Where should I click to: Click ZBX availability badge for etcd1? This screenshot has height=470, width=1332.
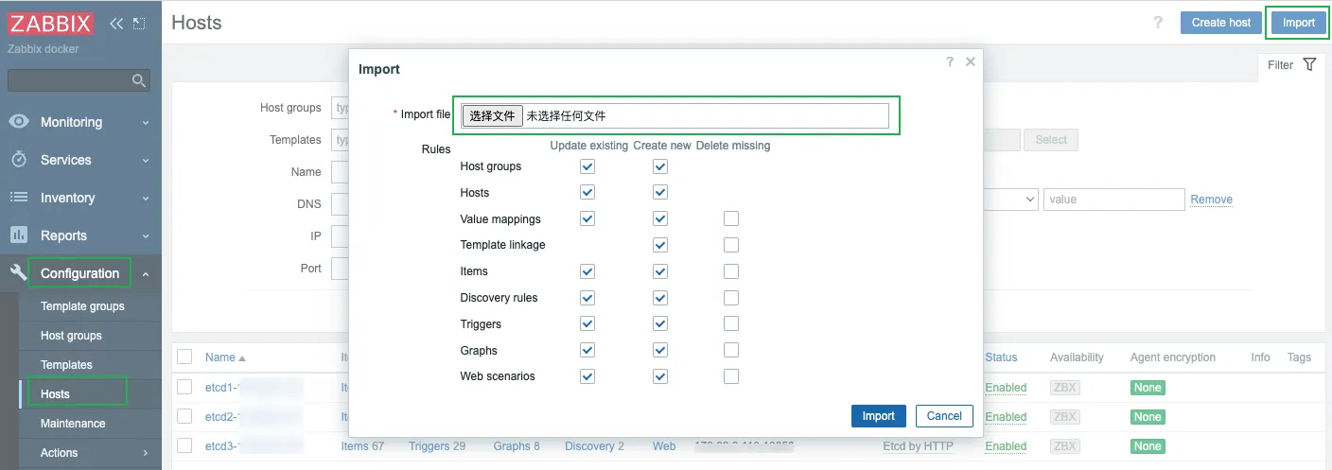(1064, 388)
